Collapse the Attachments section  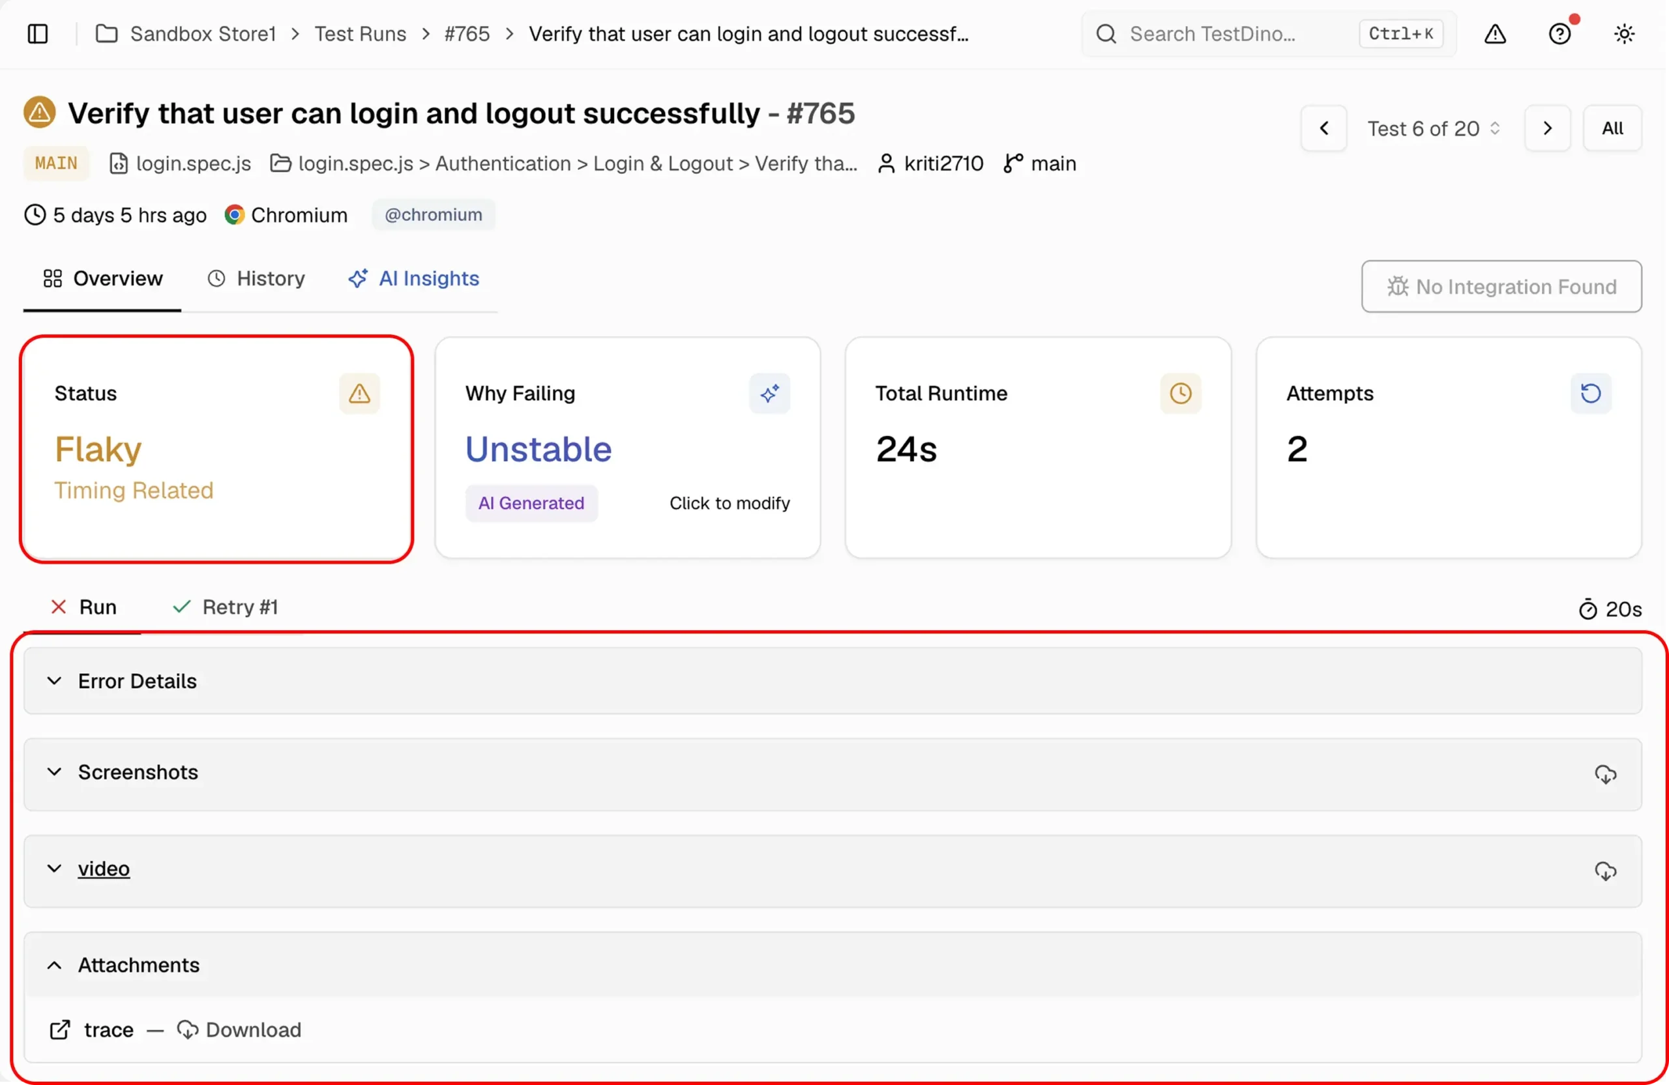click(x=833, y=965)
